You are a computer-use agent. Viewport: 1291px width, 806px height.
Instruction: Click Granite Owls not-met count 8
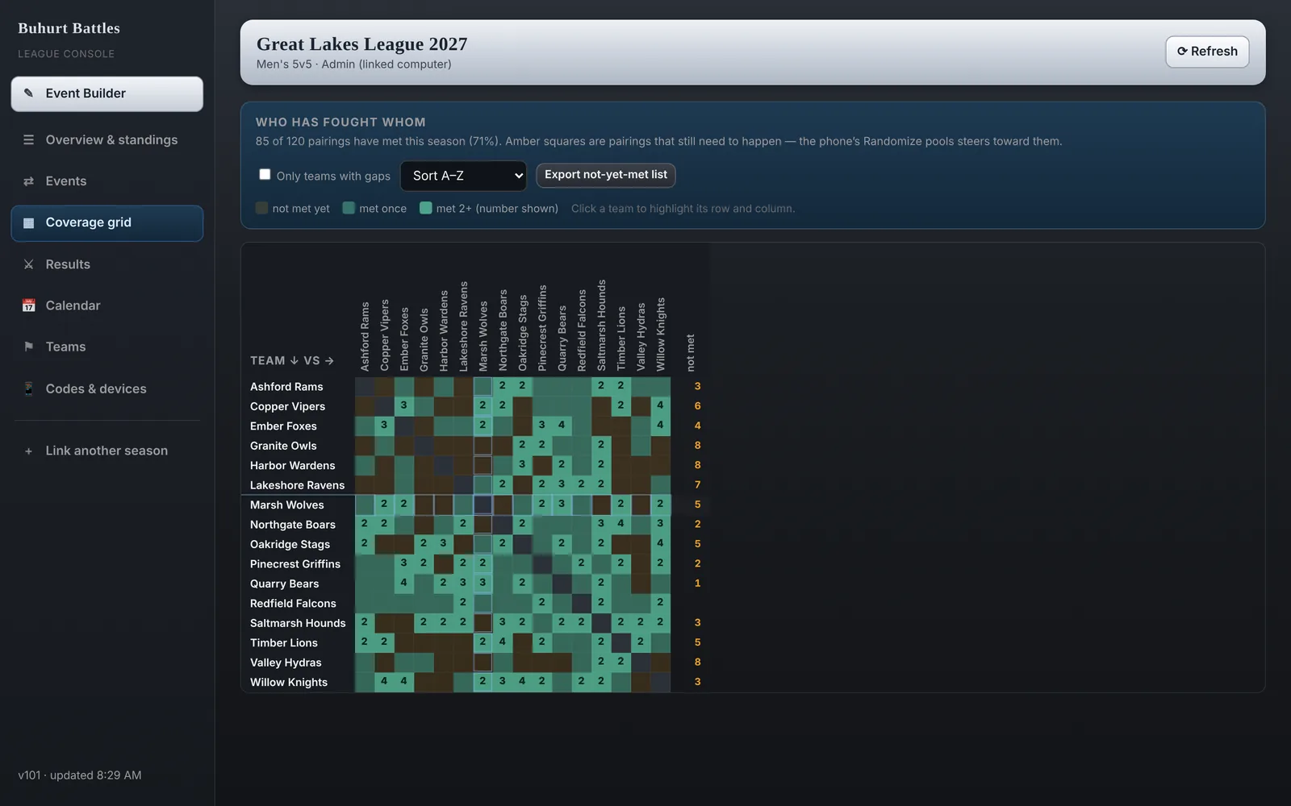[697, 446]
